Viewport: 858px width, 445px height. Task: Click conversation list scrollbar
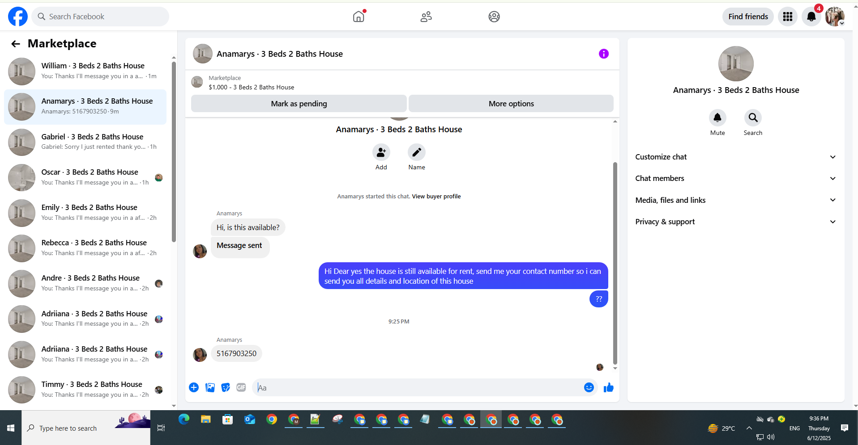click(x=174, y=152)
